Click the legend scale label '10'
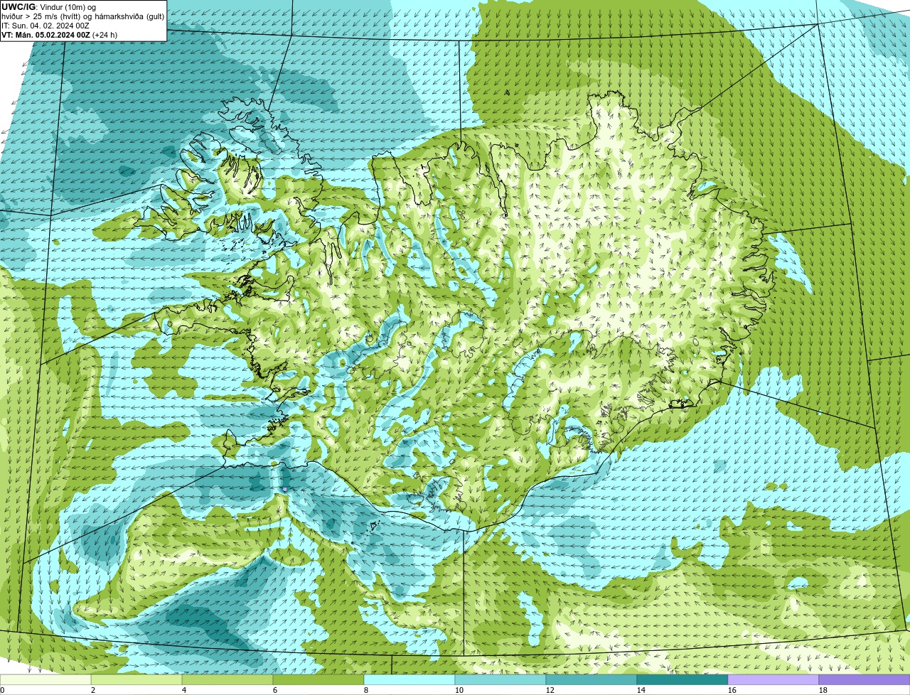910x695 pixels. pyautogui.click(x=459, y=690)
